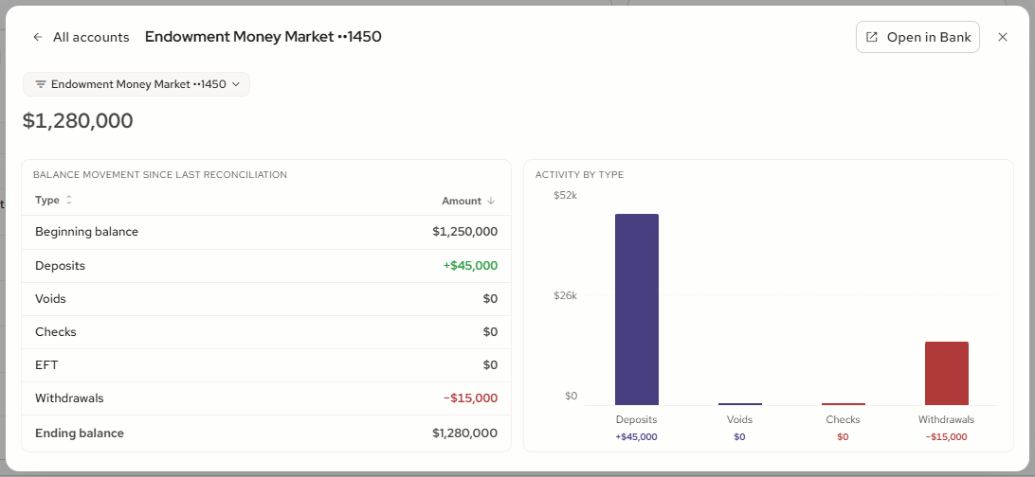The width and height of the screenshot is (1035, 477).
Task: Select the Ending balance row label
Action: point(80,433)
